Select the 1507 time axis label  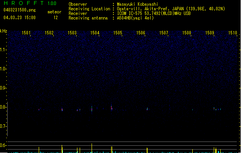164,33
